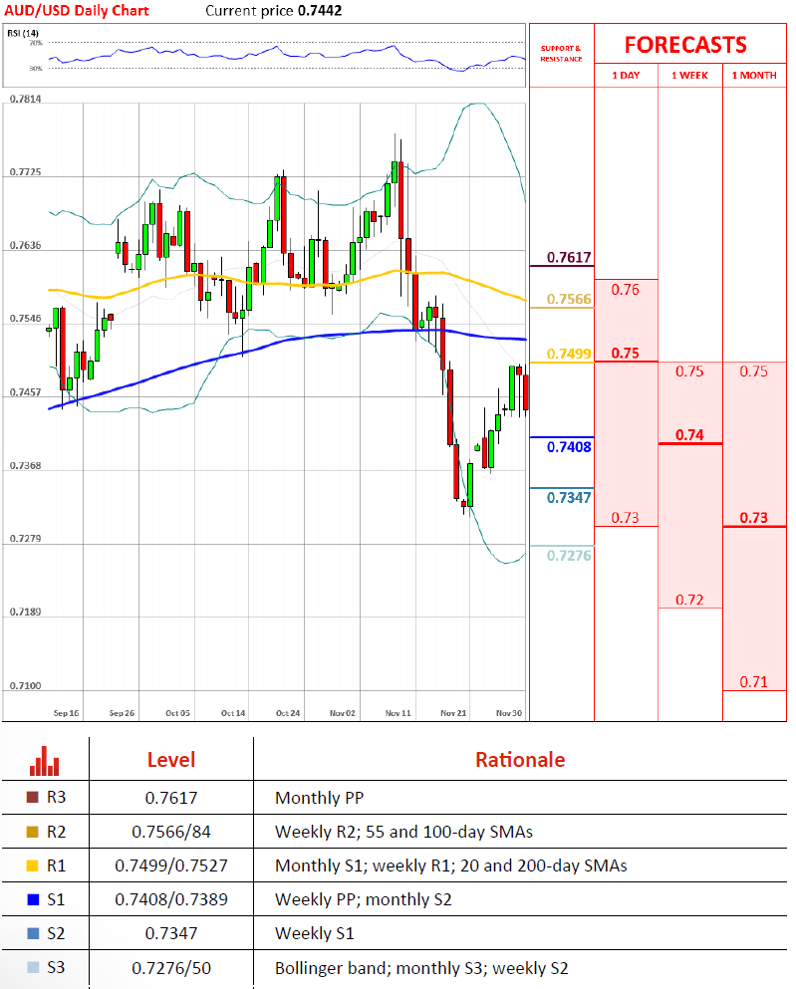
Task: Click the yellow R1 color square
Action: (32, 865)
